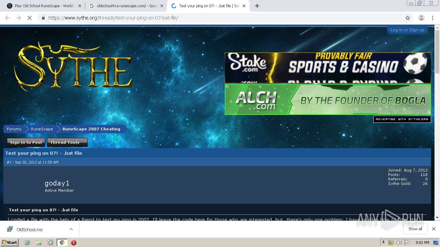Click post permalink #1
440x247 pixels.
pos(9,162)
